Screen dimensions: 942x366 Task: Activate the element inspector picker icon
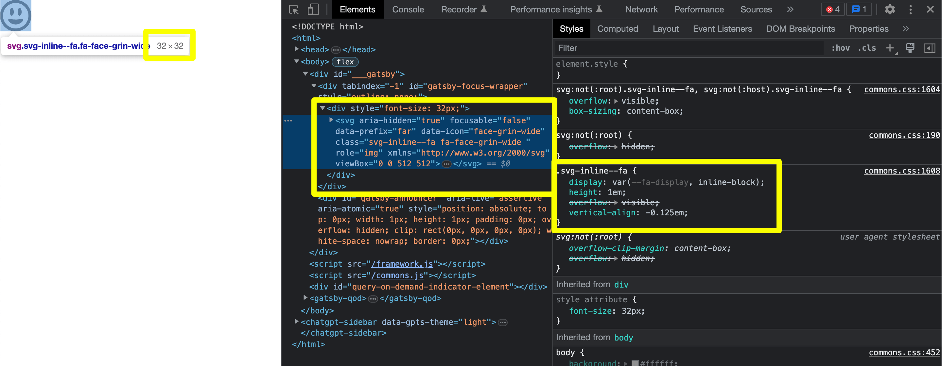pyautogui.click(x=294, y=9)
